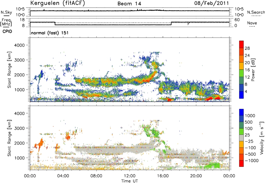Click the "N.Sky" legend label
Viewport: 265px width, 183px height.
coord(6,12)
